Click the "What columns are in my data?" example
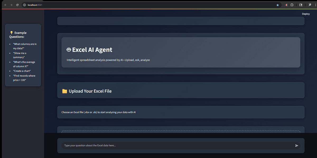Screen dimensions: 317x158 [x=25, y=46]
